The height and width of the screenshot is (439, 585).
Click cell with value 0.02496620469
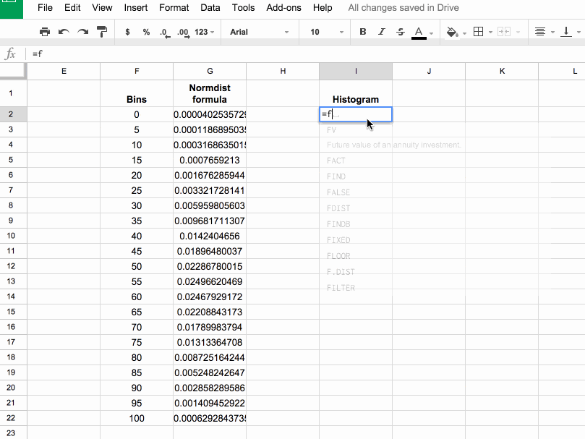[210, 282]
